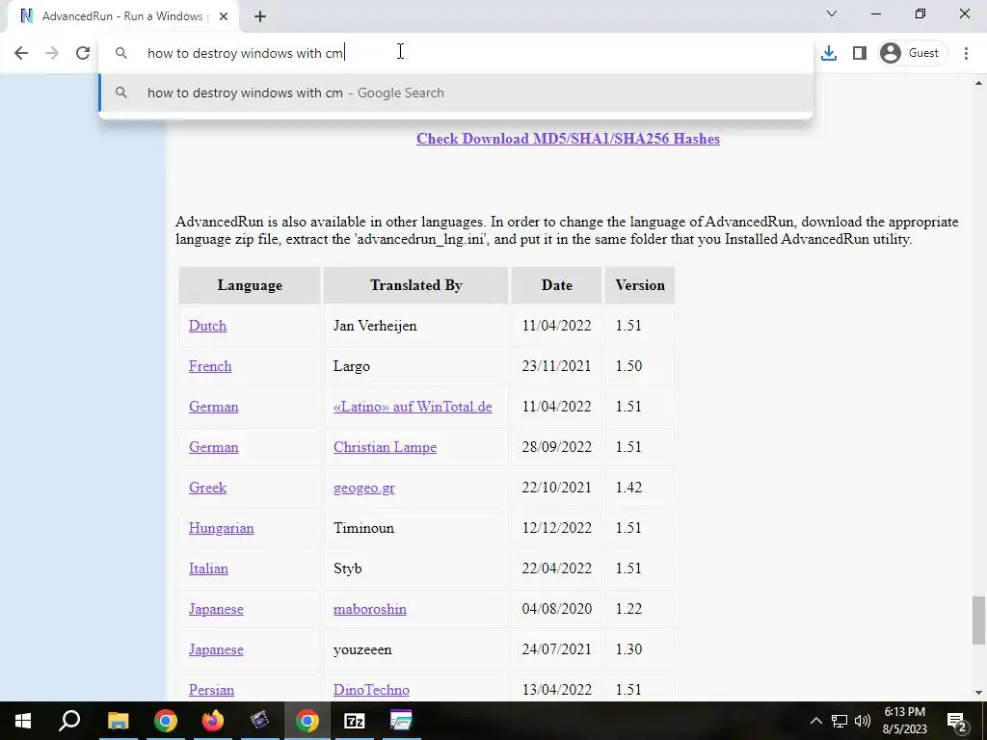Open the Japanese link by maboroshin
987x740 pixels.
216,609
